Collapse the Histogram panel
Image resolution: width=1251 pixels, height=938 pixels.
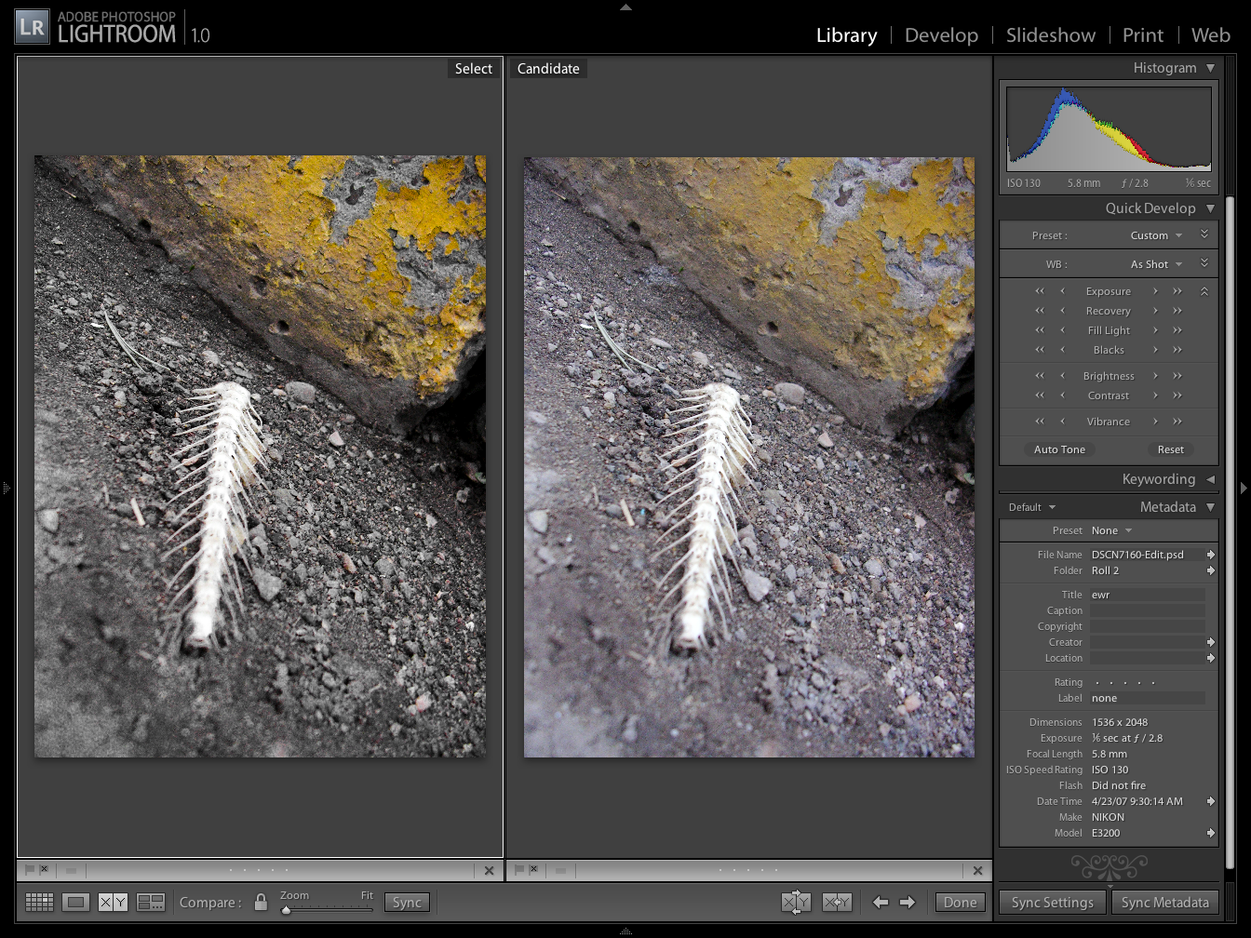click(1210, 68)
